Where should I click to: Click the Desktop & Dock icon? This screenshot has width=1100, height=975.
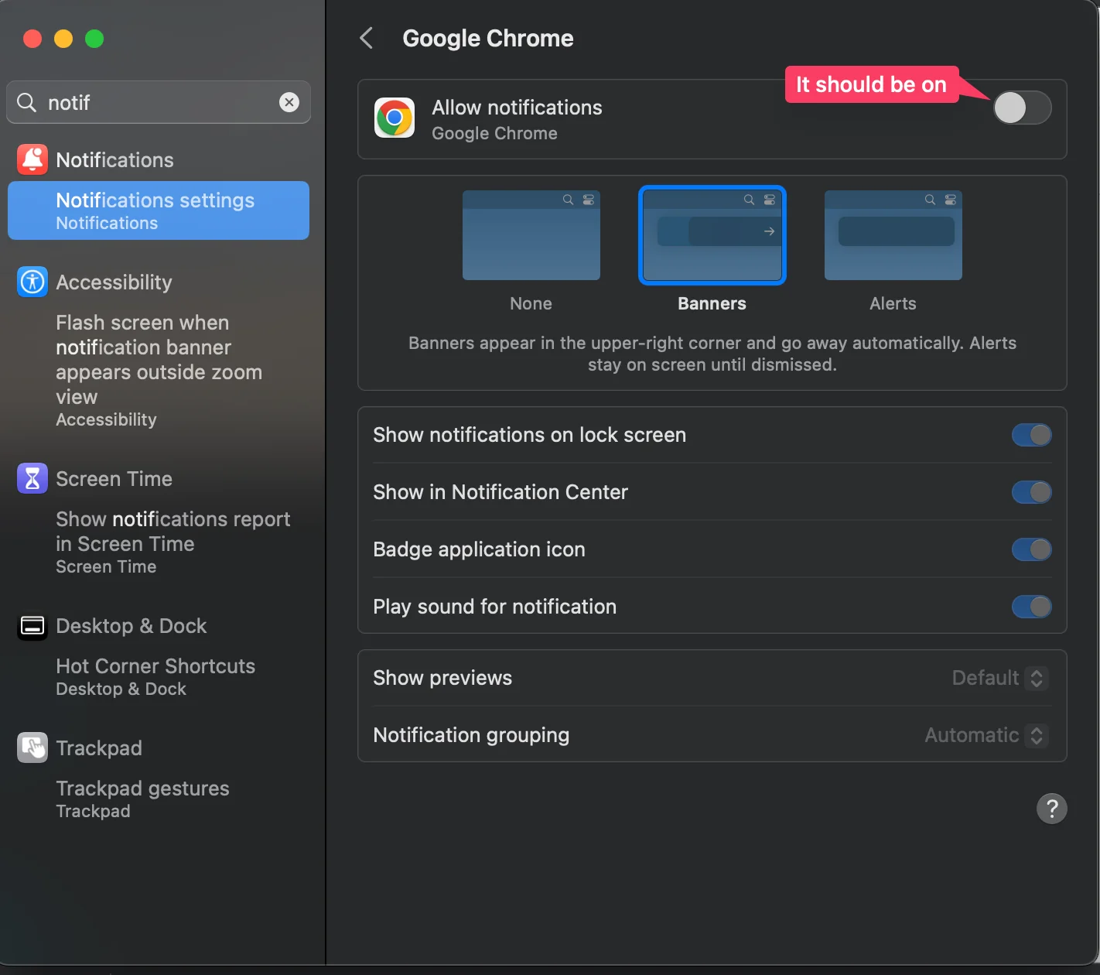pyautogui.click(x=32, y=625)
